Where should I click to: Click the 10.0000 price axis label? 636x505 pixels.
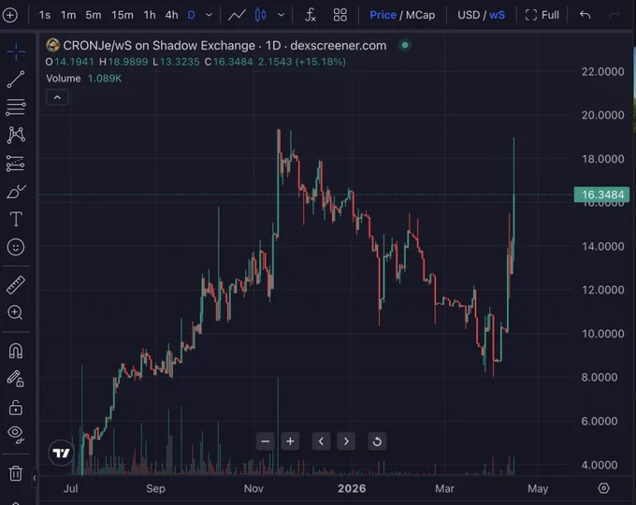coord(602,334)
